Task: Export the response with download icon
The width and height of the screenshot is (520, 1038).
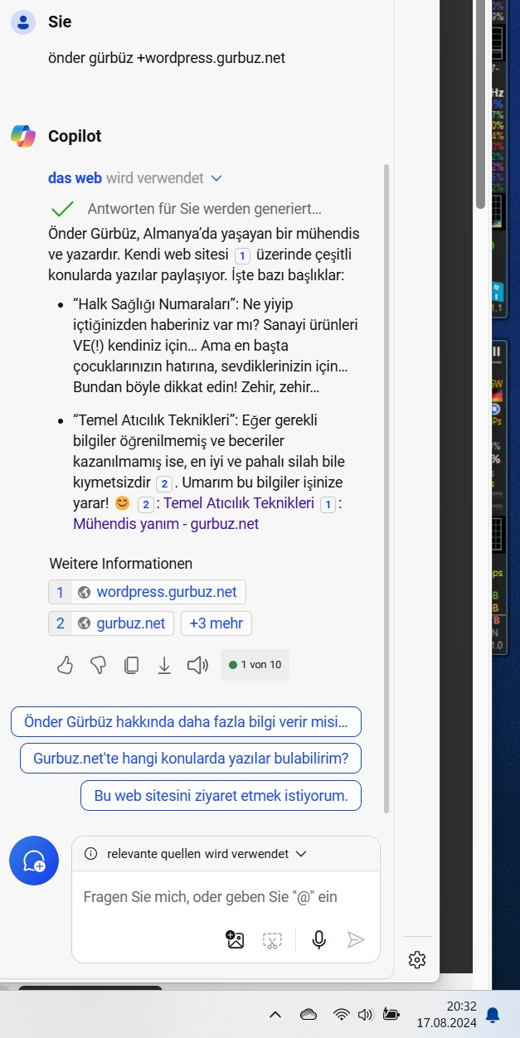Action: tap(164, 665)
